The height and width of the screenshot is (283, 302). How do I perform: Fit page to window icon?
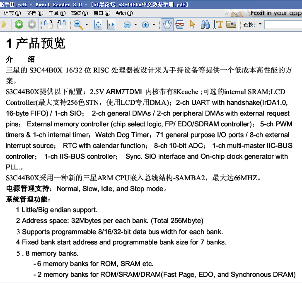[x=99, y=25]
